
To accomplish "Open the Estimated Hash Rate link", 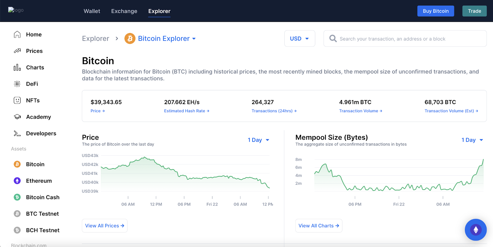I will pos(187,111).
